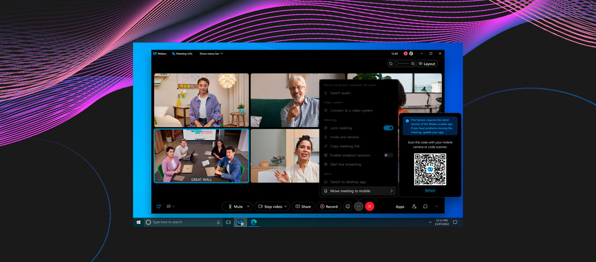Click the red recording indicator icon
This screenshot has height=262, width=596.
[406, 53]
